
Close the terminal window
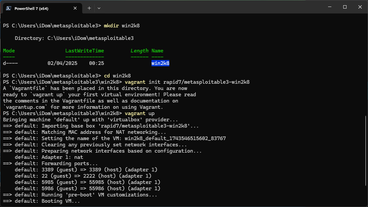tap(360, 7)
